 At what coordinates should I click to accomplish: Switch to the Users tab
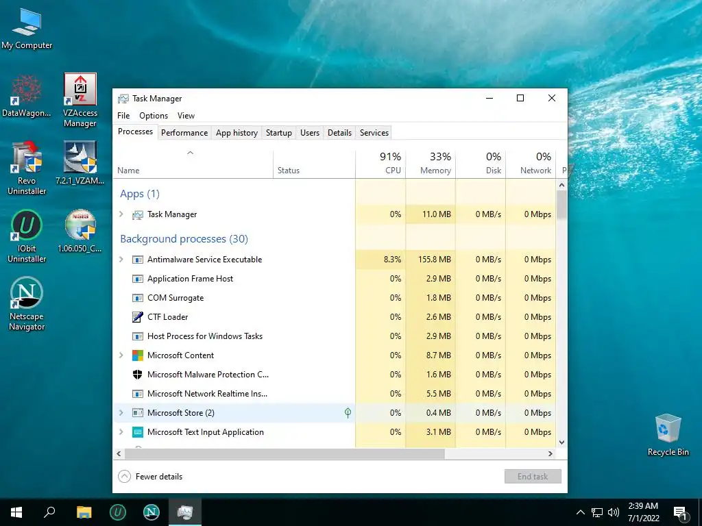coord(310,133)
